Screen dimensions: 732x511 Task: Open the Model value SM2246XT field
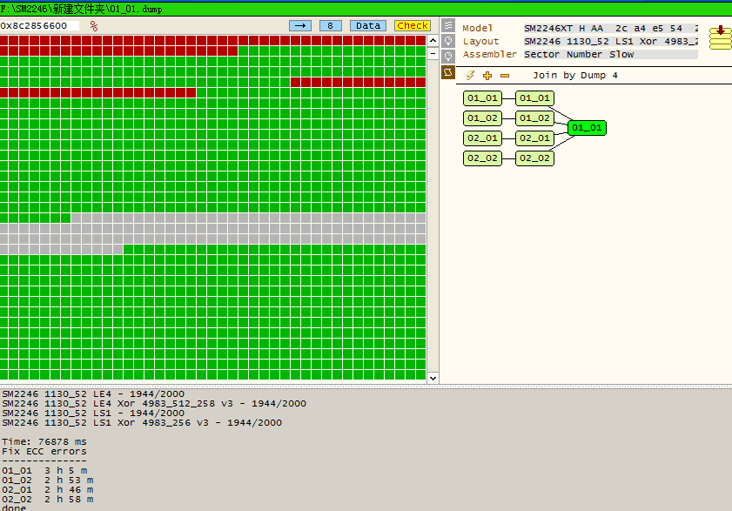click(610, 28)
